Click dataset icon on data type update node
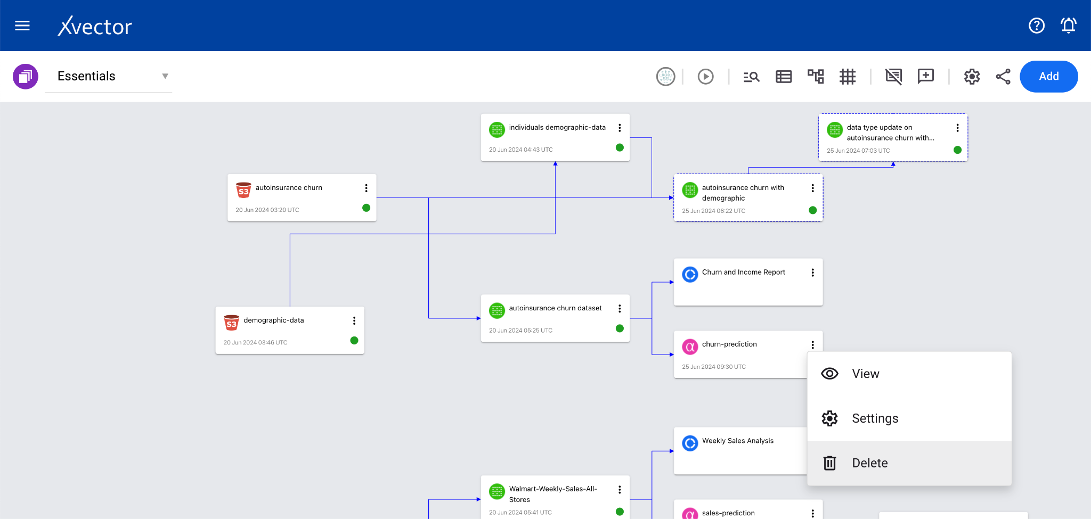 coord(835,129)
